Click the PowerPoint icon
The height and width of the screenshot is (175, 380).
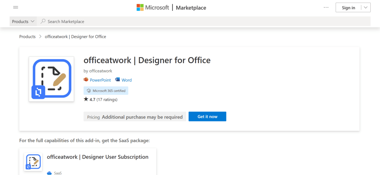86,80
